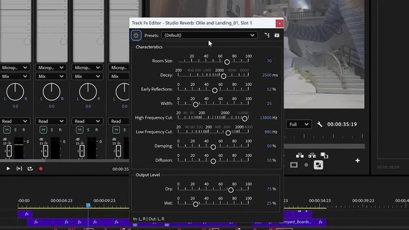Viewport: 409px width, 230px height.
Task: Click the Lift icon in the Program Monitor
Action: [x=300, y=155]
